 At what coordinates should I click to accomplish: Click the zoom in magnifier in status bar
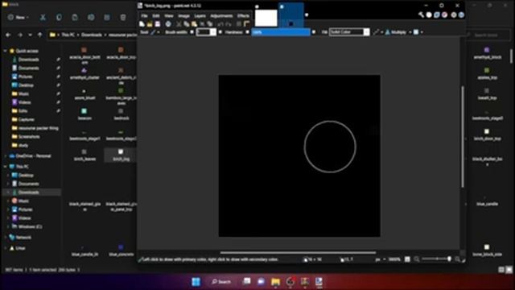coord(457,259)
